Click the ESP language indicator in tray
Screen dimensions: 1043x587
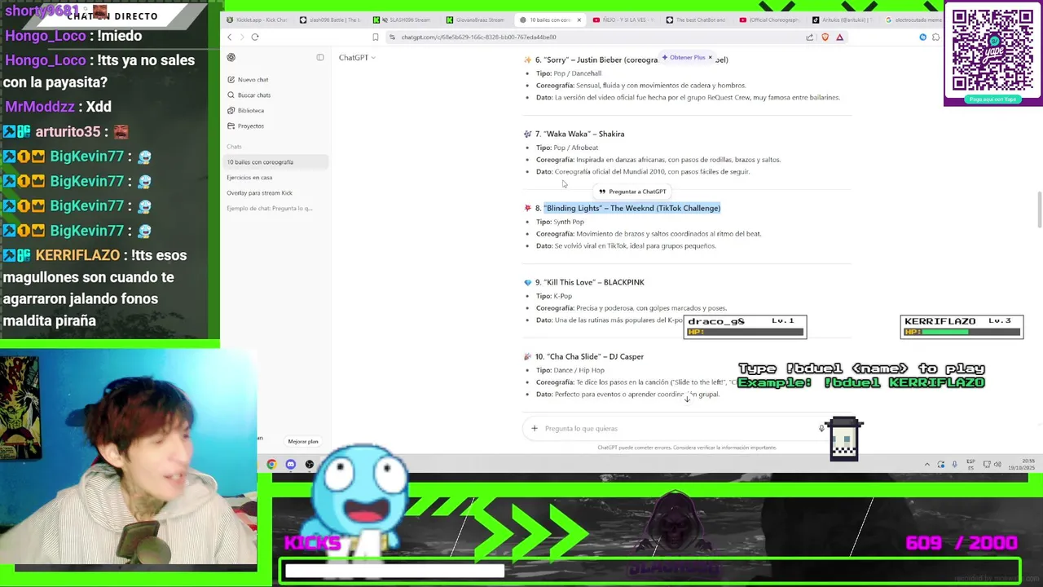coord(970,465)
